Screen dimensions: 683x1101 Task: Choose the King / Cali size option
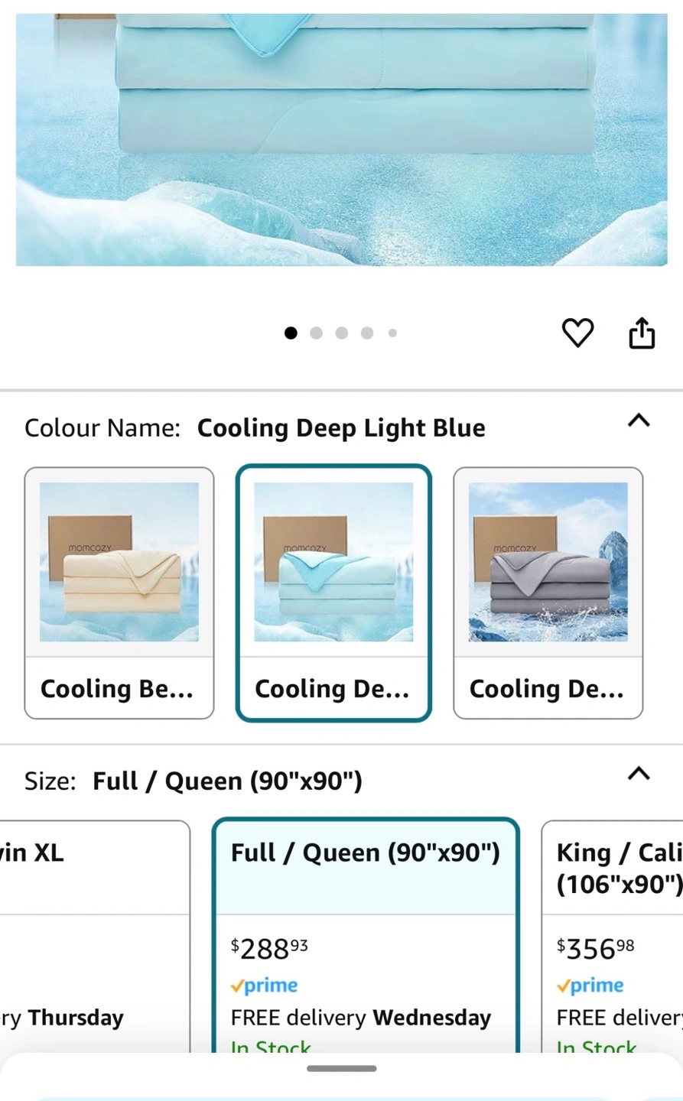(612, 937)
